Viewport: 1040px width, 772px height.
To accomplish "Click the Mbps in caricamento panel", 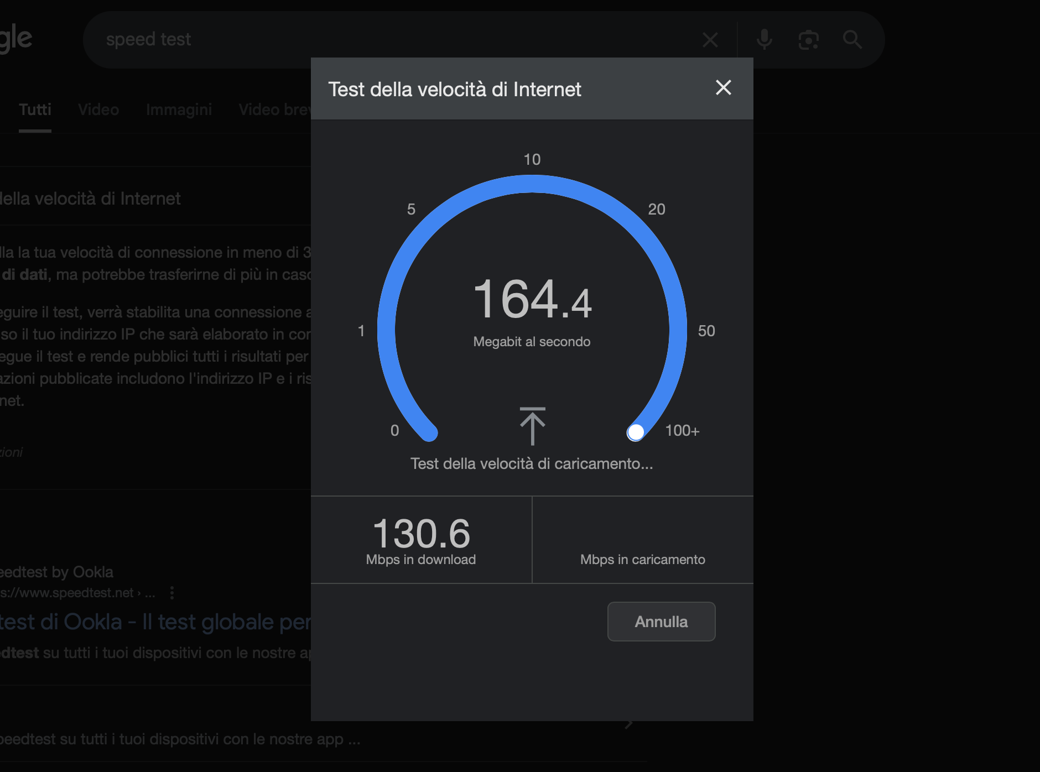I will tap(642, 559).
